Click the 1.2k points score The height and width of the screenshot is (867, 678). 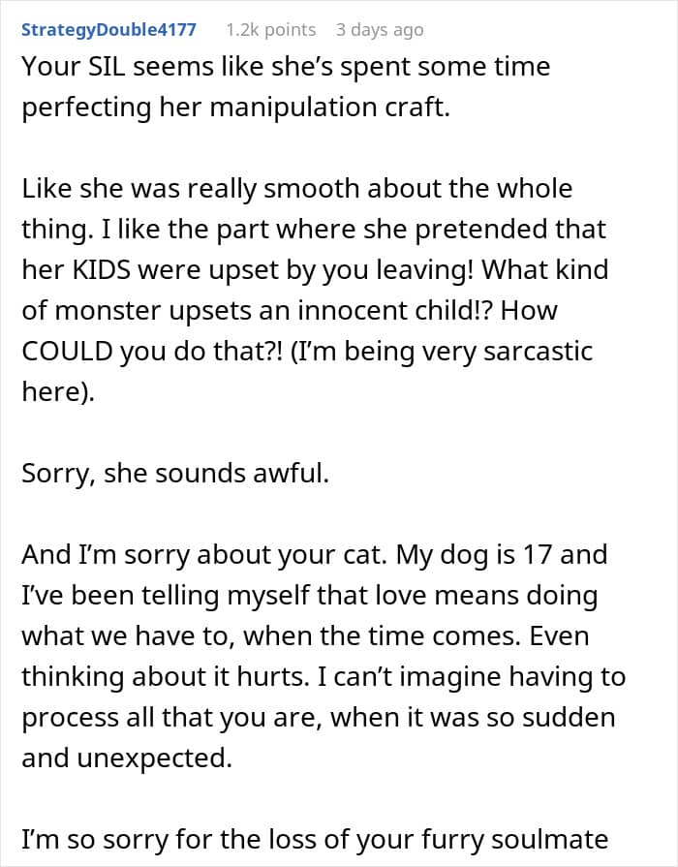point(270,29)
